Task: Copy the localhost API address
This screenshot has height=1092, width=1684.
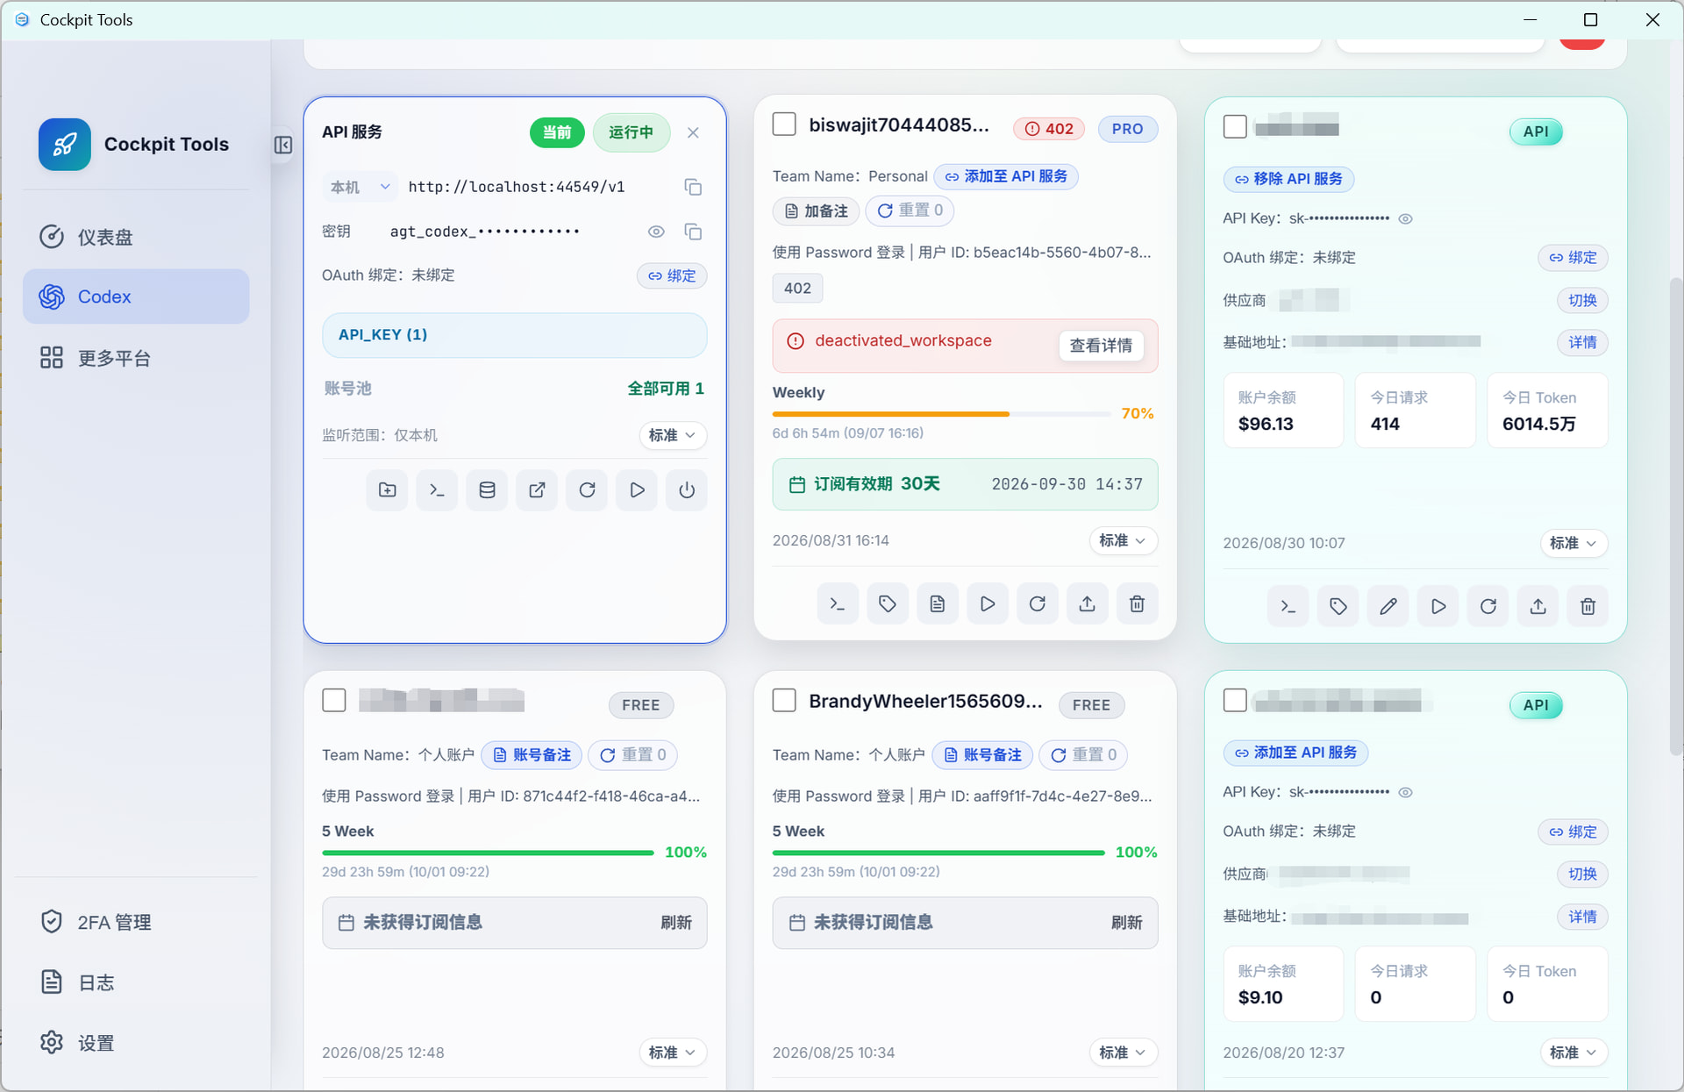Action: click(x=693, y=187)
